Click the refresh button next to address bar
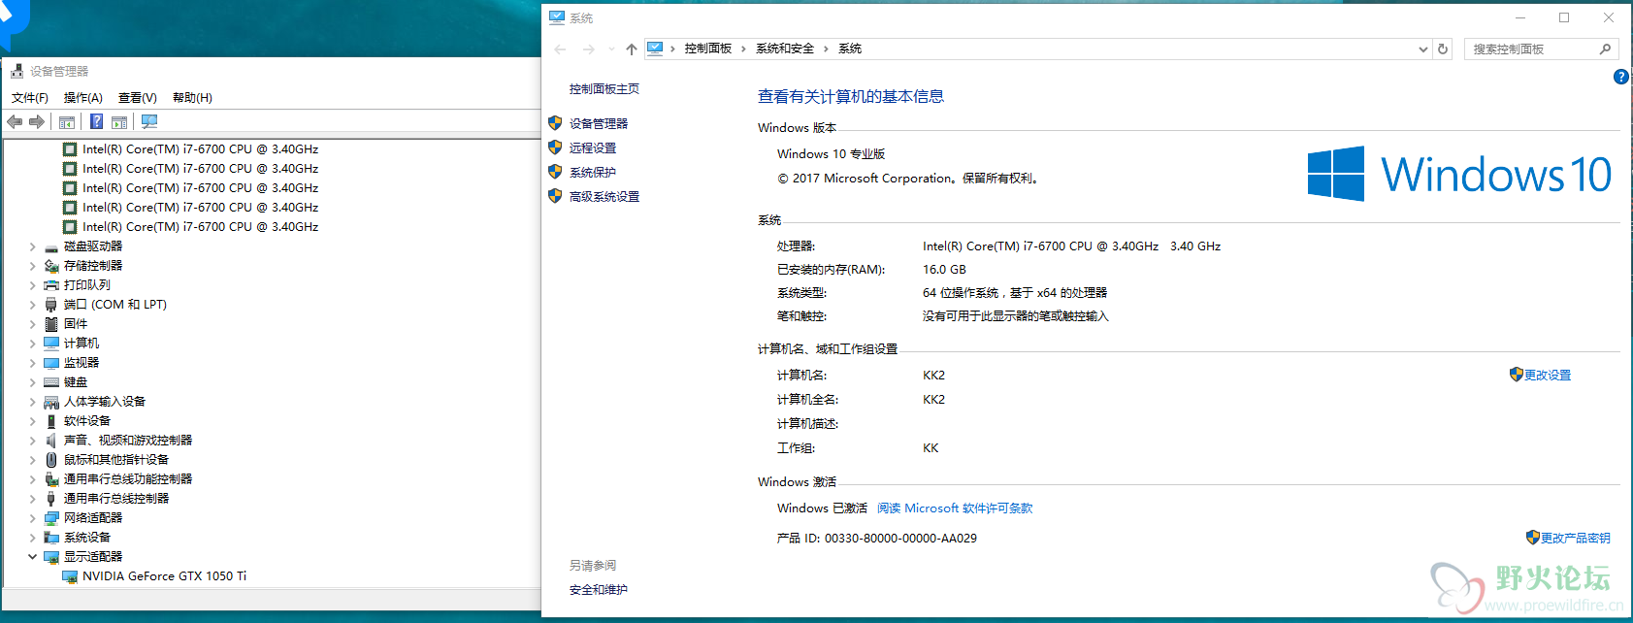Viewport: 1633px width, 623px height. point(1443,49)
